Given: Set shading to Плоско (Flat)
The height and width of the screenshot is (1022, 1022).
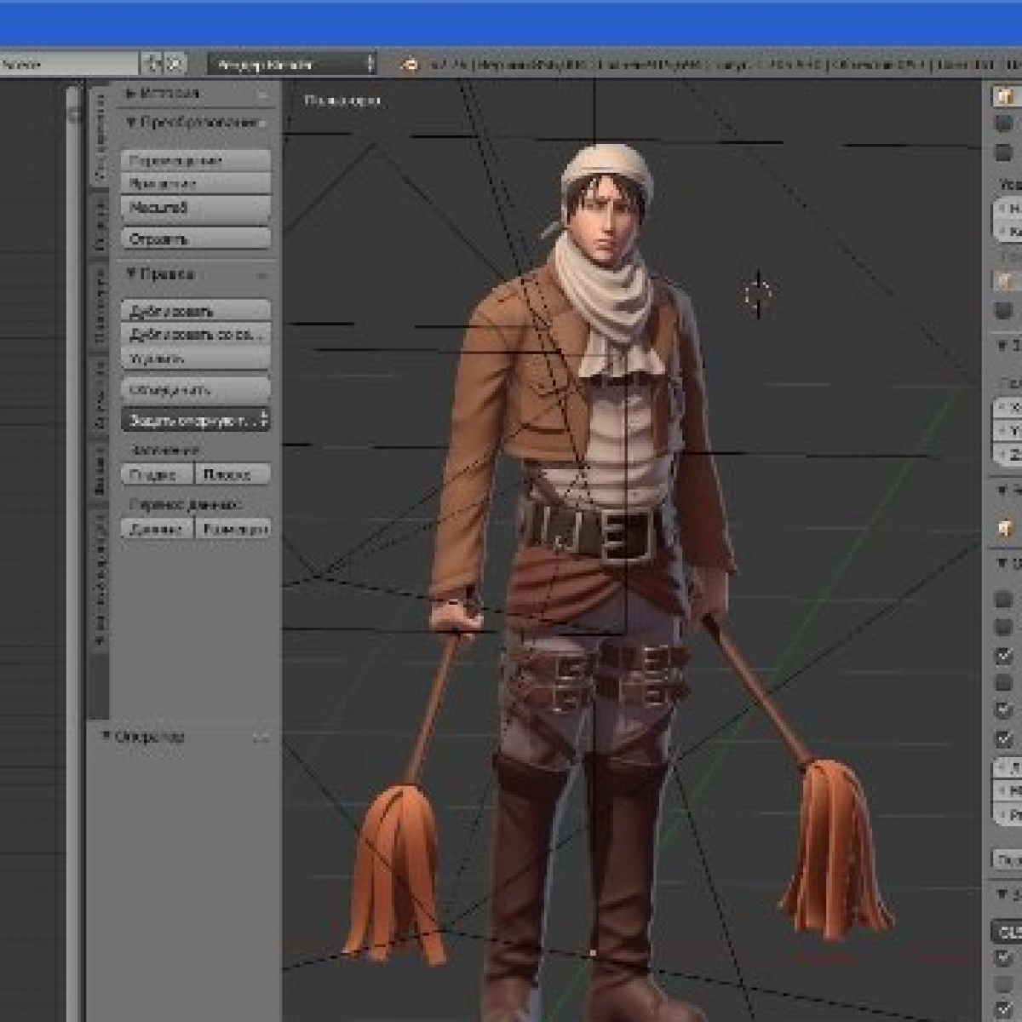Looking at the screenshot, I should (x=233, y=474).
